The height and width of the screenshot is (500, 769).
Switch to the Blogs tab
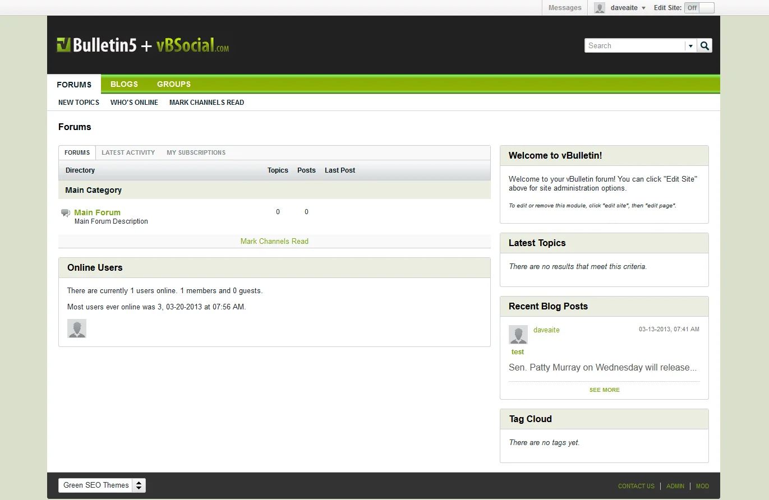(124, 84)
